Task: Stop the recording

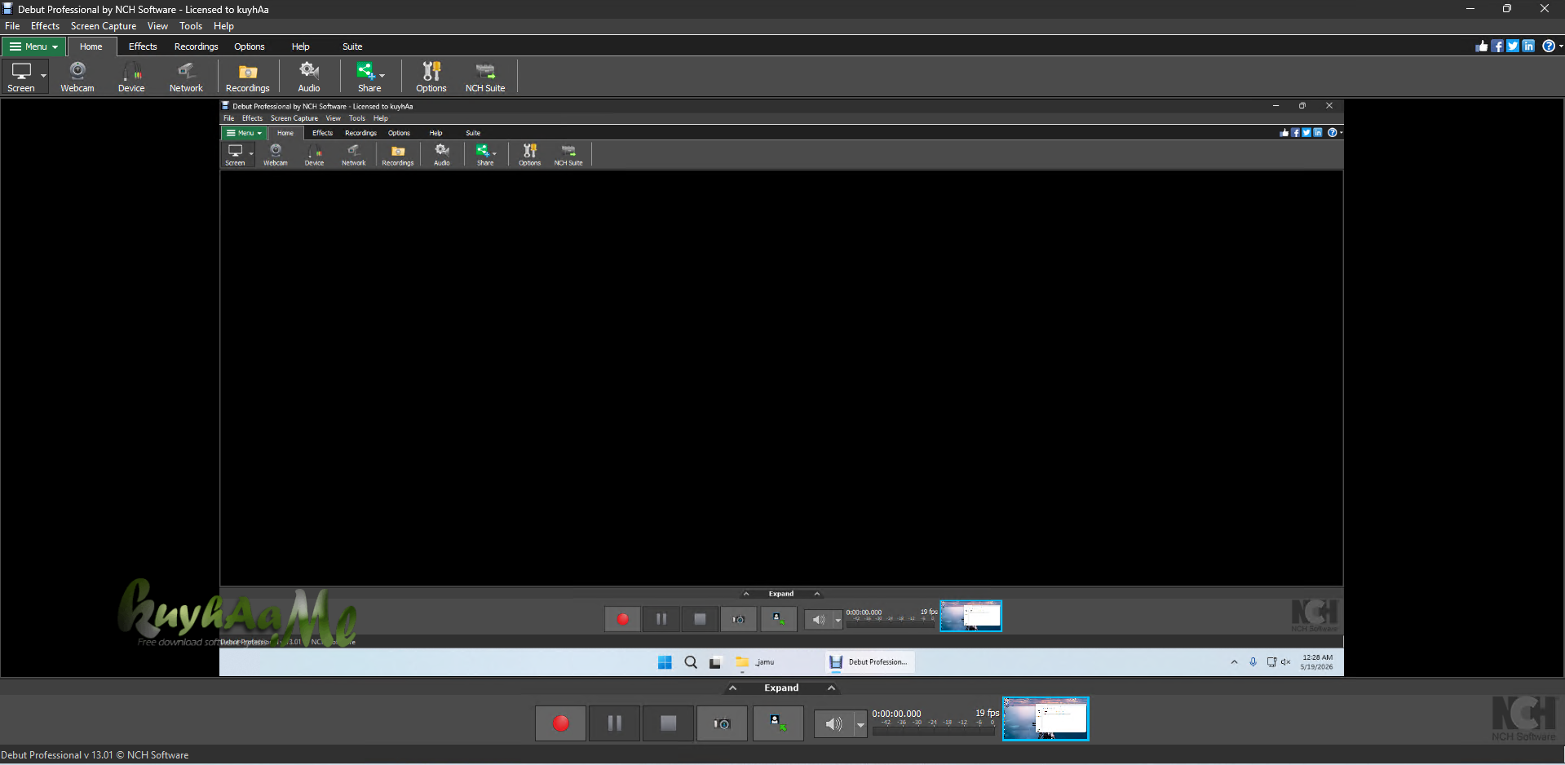Action: tap(669, 723)
